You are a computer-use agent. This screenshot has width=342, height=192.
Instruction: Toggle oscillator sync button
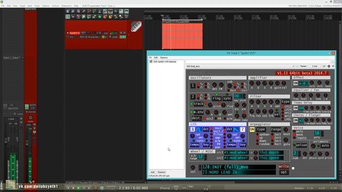pyautogui.click(x=227, y=99)
